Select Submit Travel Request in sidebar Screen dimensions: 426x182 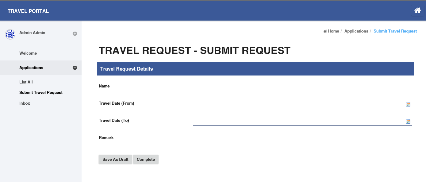click(41, 93)
